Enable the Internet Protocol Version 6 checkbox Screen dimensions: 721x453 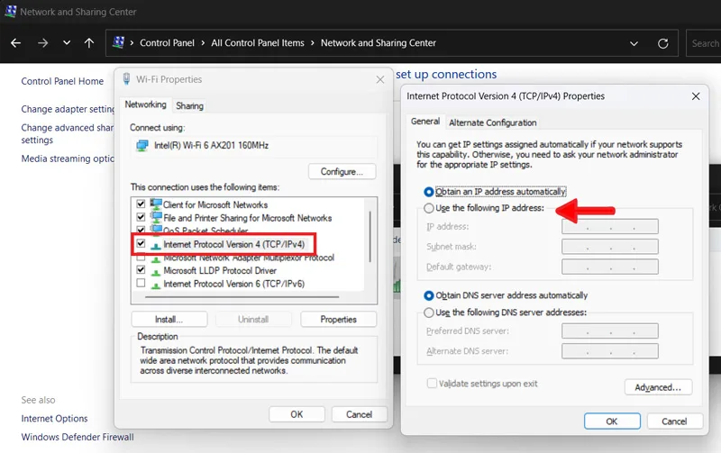[x=141, y=283]
